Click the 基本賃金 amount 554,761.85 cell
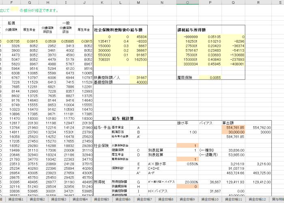284x203 pixels. (x=233, y=127)
